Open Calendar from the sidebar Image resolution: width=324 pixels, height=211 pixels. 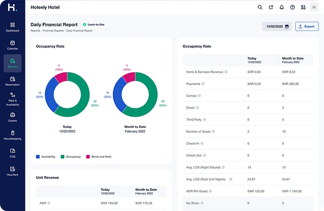click(12, 45)
